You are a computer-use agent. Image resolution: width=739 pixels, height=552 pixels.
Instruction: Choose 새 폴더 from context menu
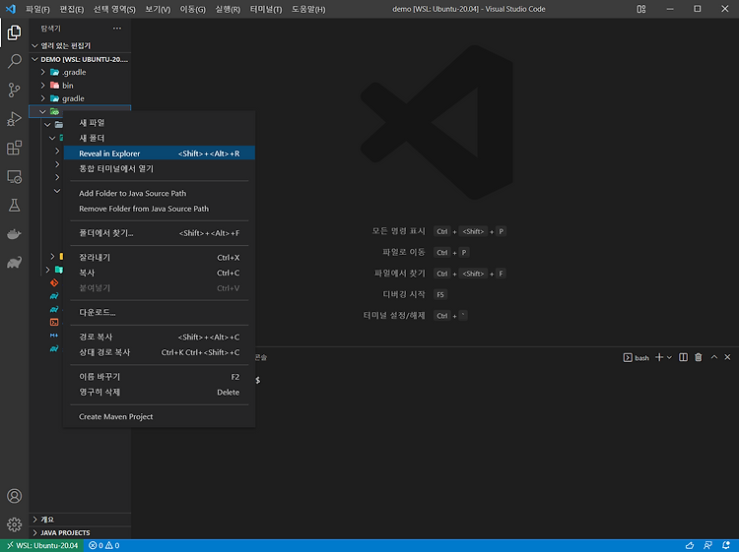160,138
